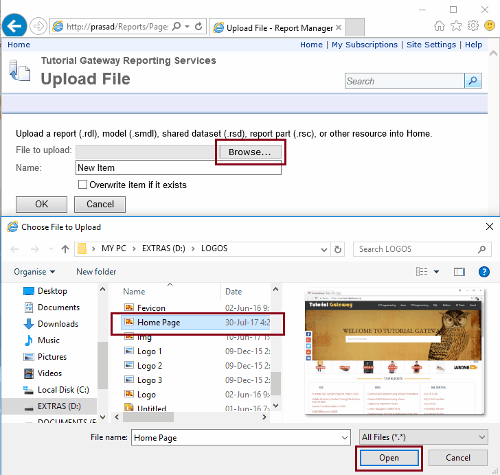Open the address bar dropdown arrow
Viewport: 500px width, 475px height.
tap(187, 26)
